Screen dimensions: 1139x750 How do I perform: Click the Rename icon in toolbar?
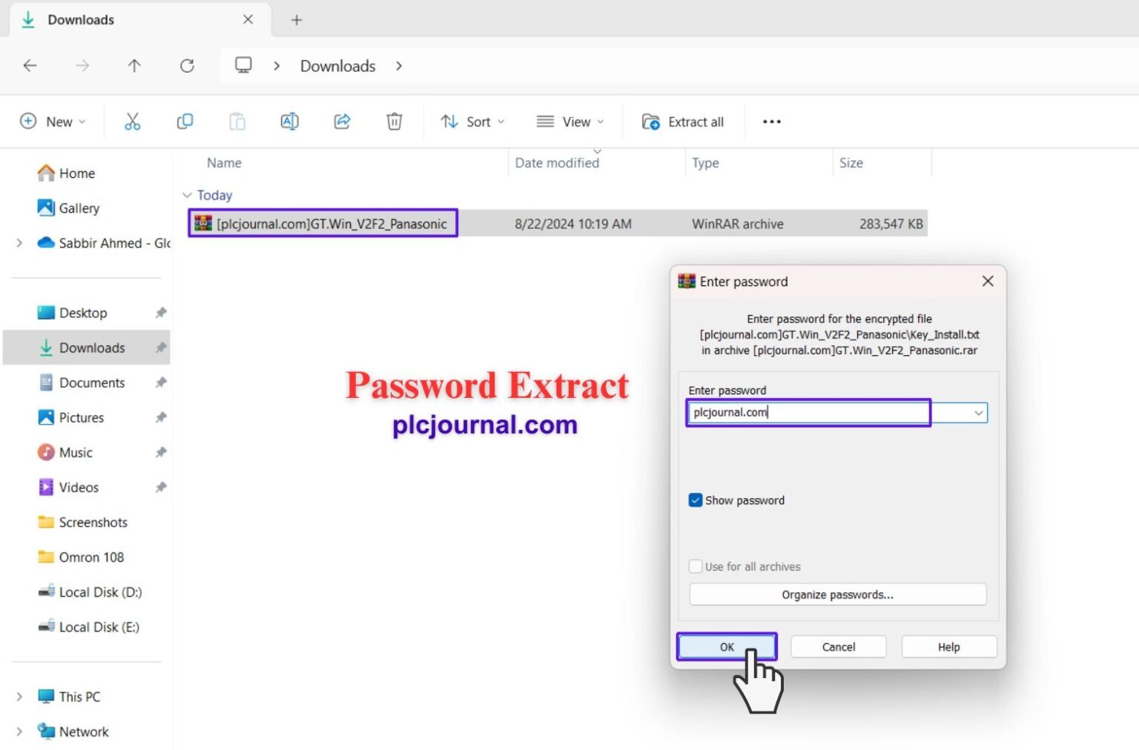[x=289, y=122]
